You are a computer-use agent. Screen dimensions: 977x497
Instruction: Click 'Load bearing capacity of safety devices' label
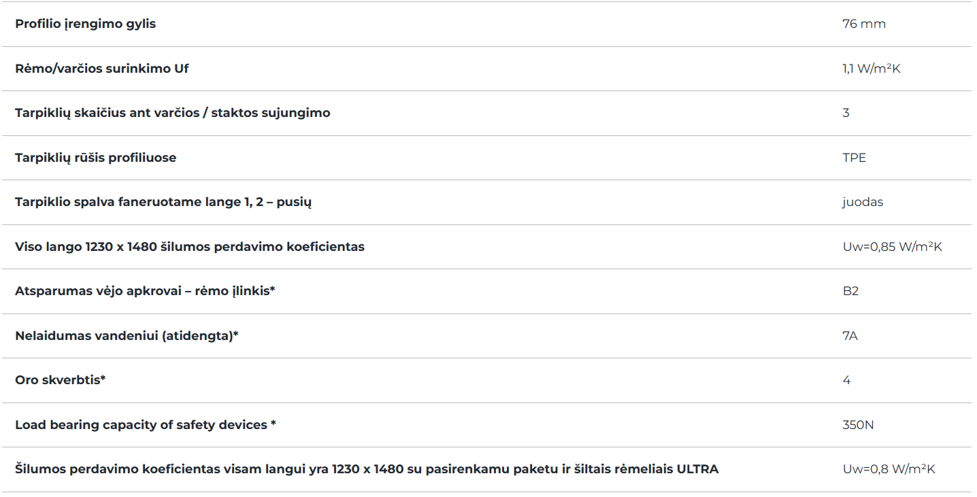(145, 425)
